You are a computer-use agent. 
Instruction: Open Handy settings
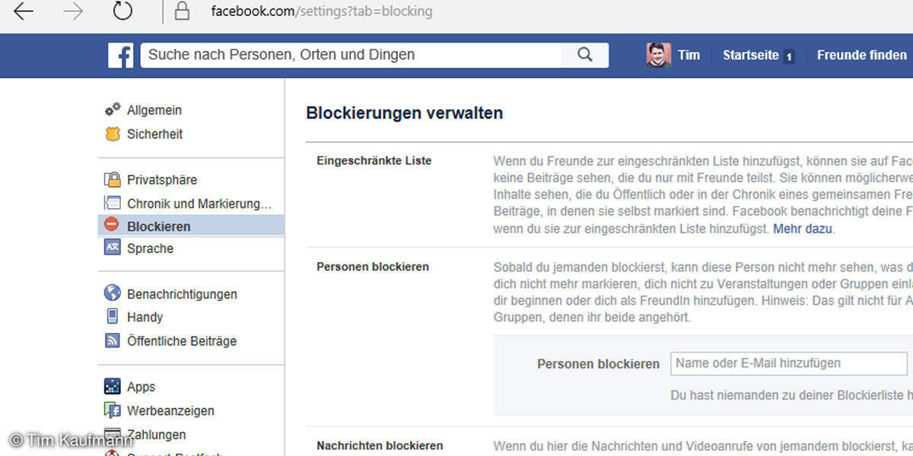click(145, 317)
